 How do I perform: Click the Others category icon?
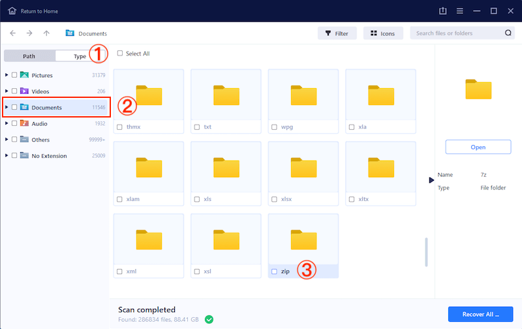[24, 139]
